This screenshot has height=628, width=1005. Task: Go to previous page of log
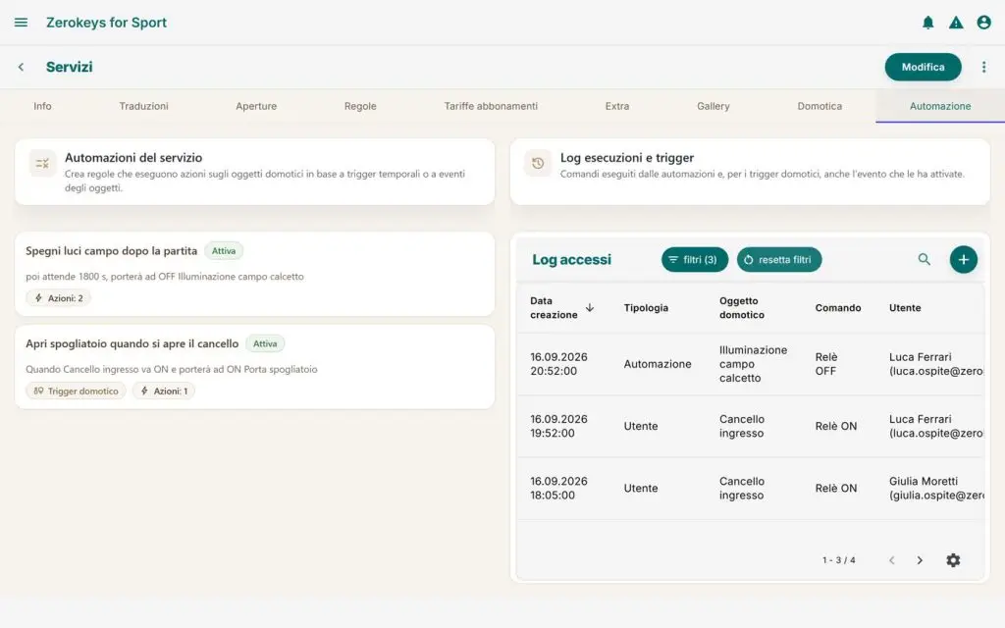[891, 560]
